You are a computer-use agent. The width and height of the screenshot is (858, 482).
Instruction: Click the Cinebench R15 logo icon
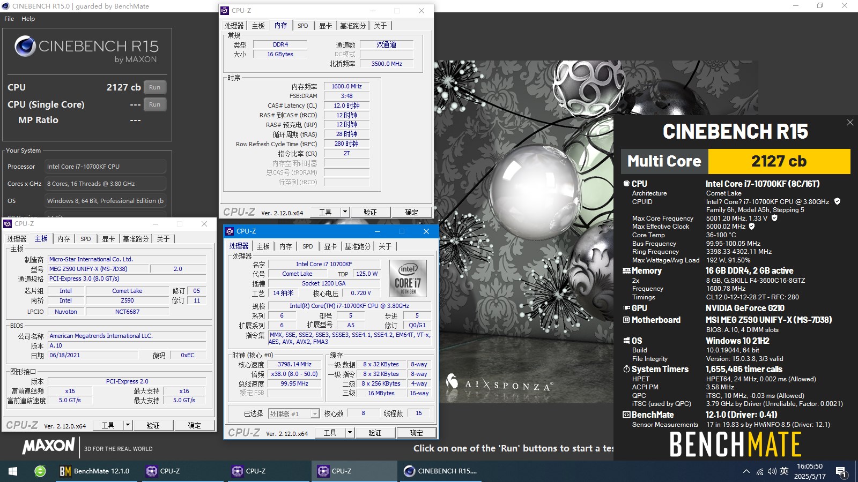click(x=25, y=47)
